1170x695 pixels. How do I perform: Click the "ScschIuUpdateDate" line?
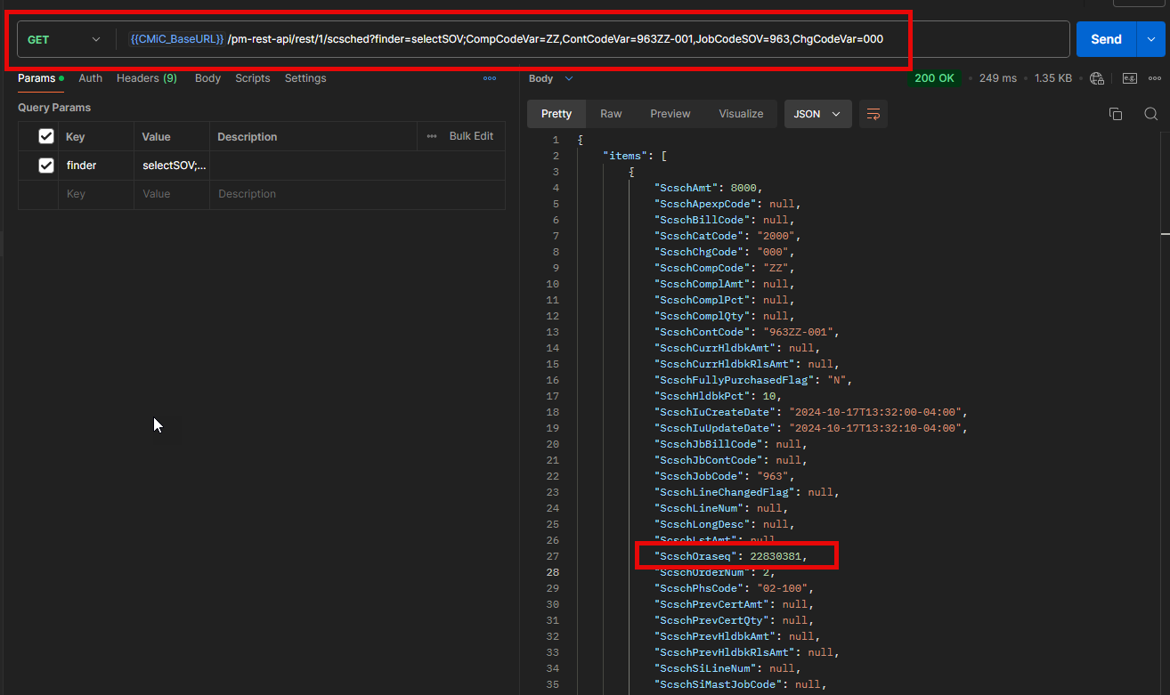point(810,428)
